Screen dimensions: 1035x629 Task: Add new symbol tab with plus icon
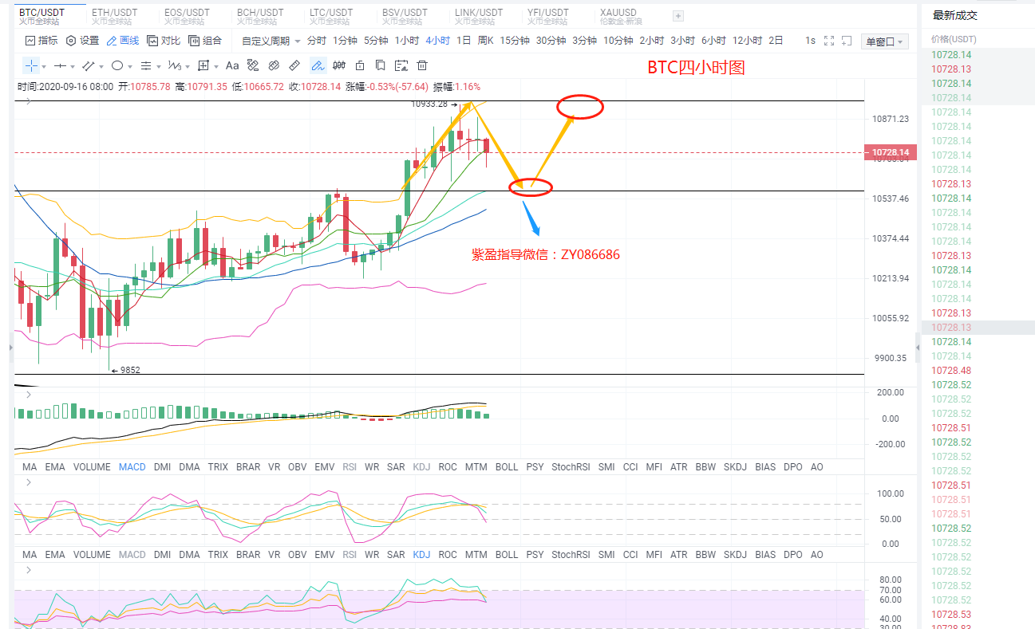[678, 16]
